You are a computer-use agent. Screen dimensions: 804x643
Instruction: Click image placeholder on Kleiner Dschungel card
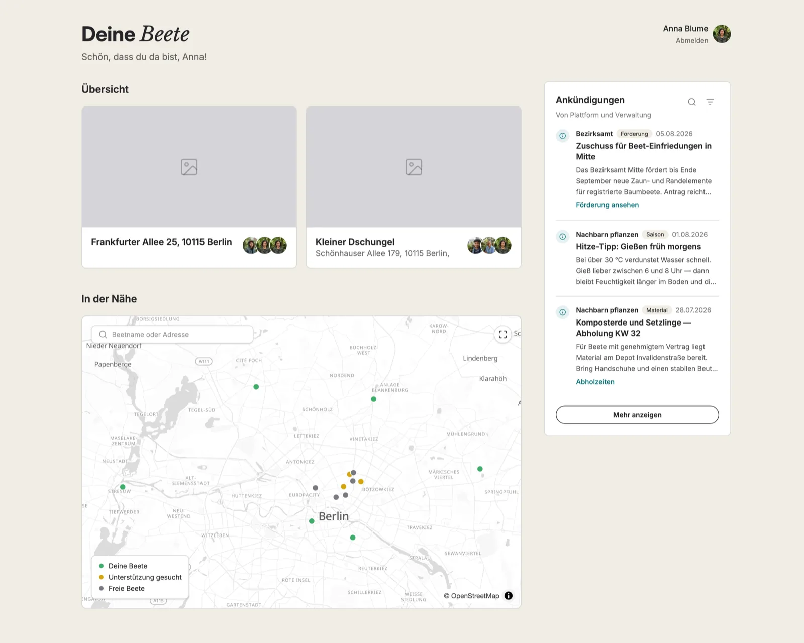[x=414, y=167]
